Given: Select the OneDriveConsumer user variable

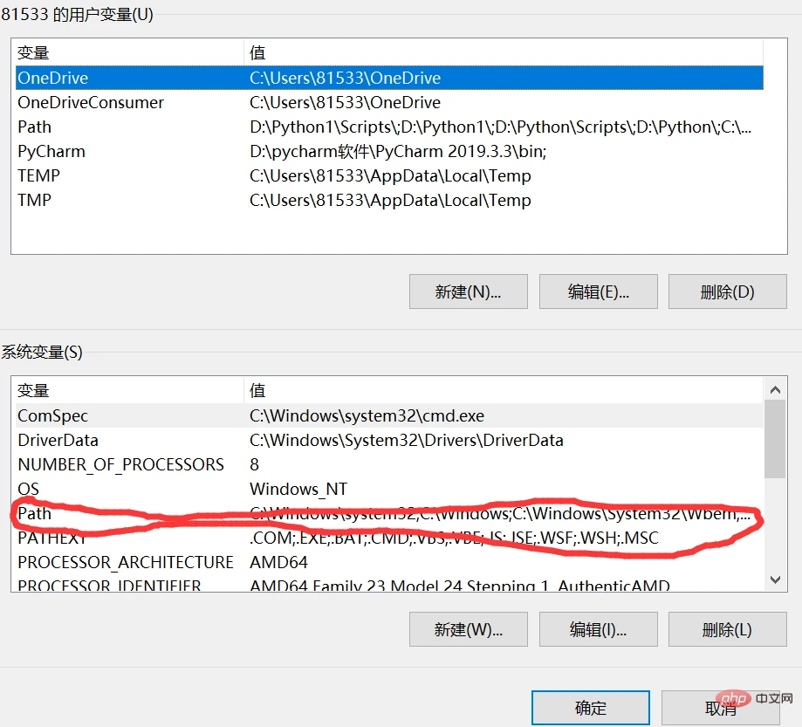Looking at the screenshot, I should [389, 102].
